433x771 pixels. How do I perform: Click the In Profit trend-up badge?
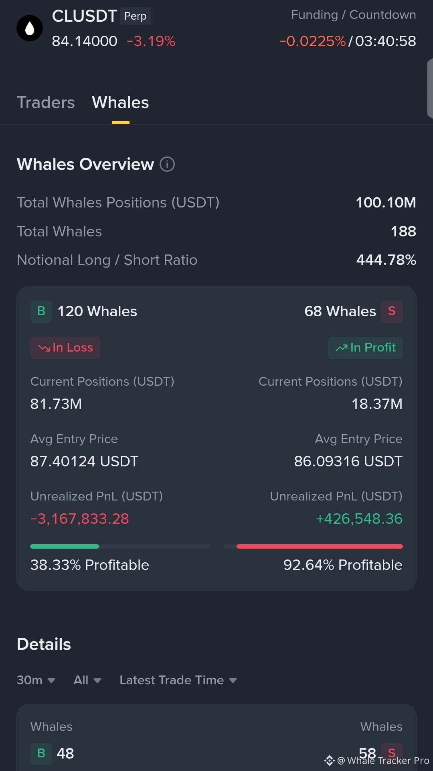[365, 348]
